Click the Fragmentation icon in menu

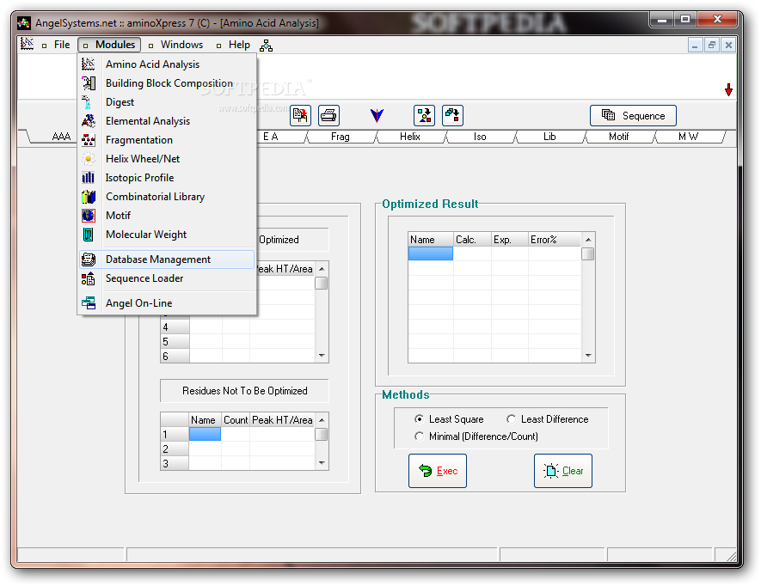coord(89,140)
